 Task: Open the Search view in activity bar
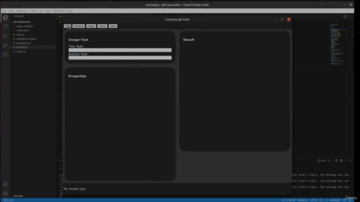5,27
